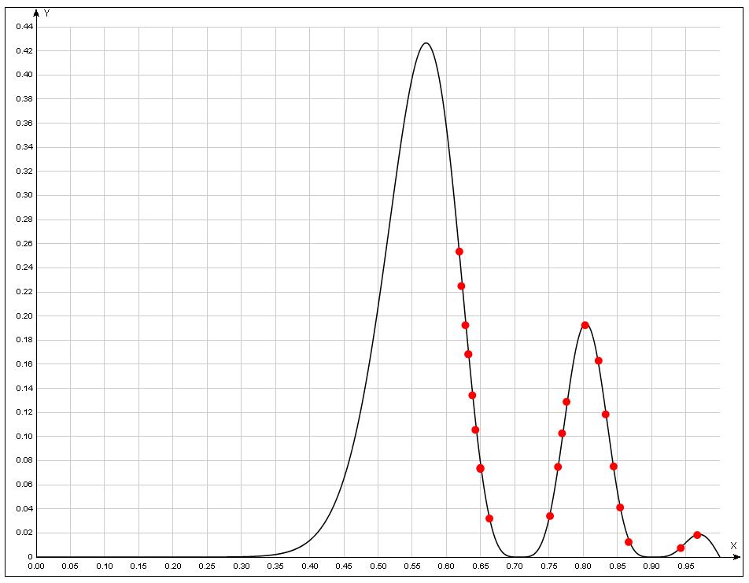This screenshot has width=749, height=583.
Task: Click the rightmost red data point
Action: coord(697,535)
